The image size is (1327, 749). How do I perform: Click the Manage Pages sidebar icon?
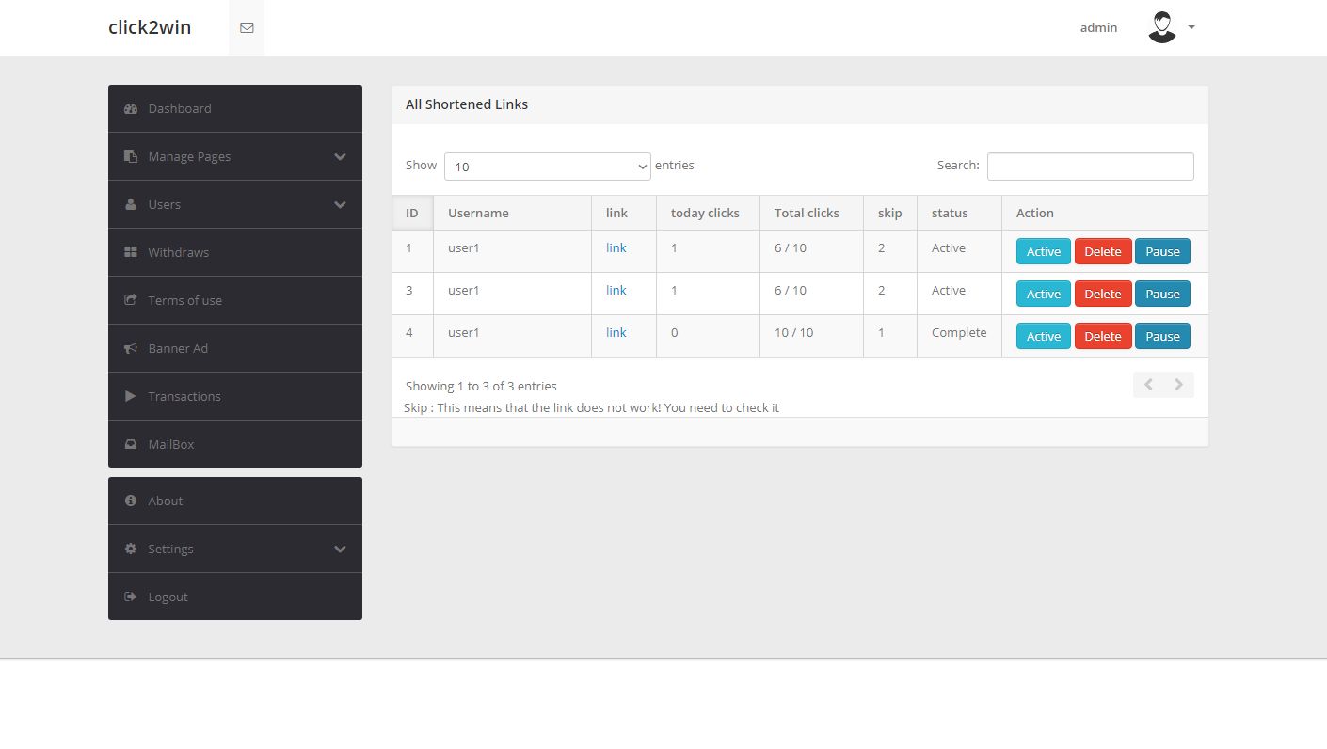click(131, 156)
